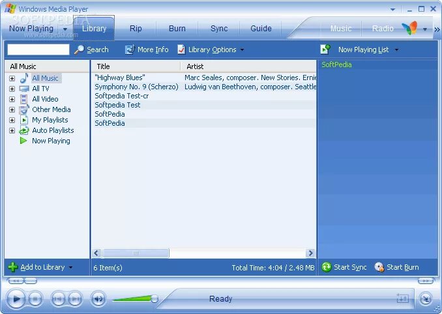Click the Start Burn disc icon

coord(379,267)
